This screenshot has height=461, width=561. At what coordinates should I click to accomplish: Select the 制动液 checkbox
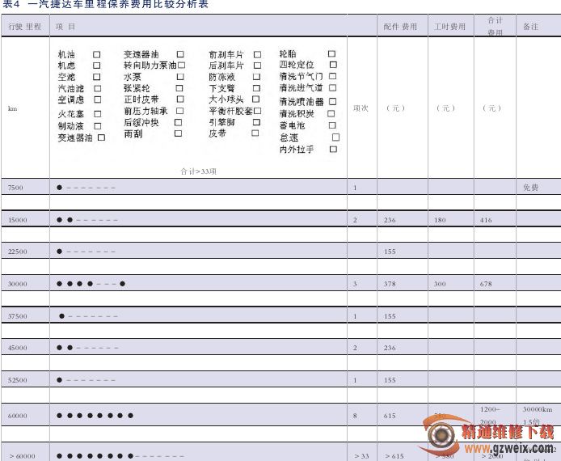coord(97,126)
